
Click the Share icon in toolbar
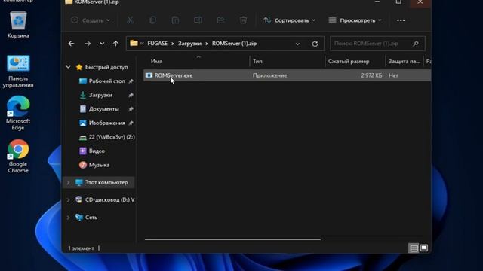220,20
